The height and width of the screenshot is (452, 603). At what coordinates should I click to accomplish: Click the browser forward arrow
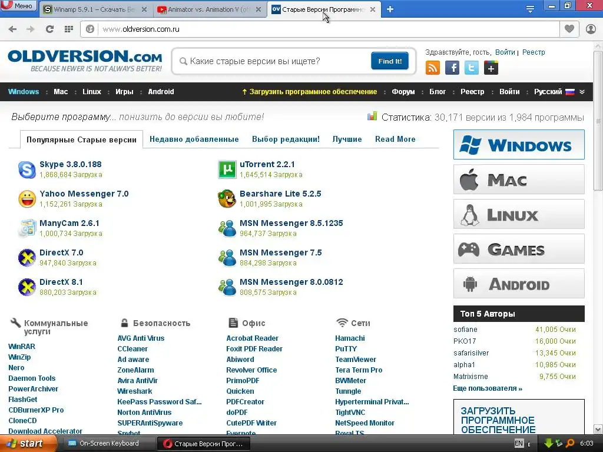coord(31,29)
